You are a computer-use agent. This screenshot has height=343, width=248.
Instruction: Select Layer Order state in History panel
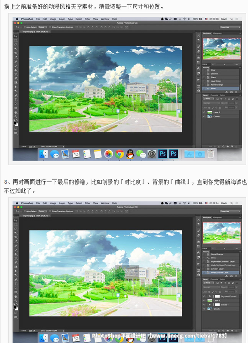click(221, 81)
